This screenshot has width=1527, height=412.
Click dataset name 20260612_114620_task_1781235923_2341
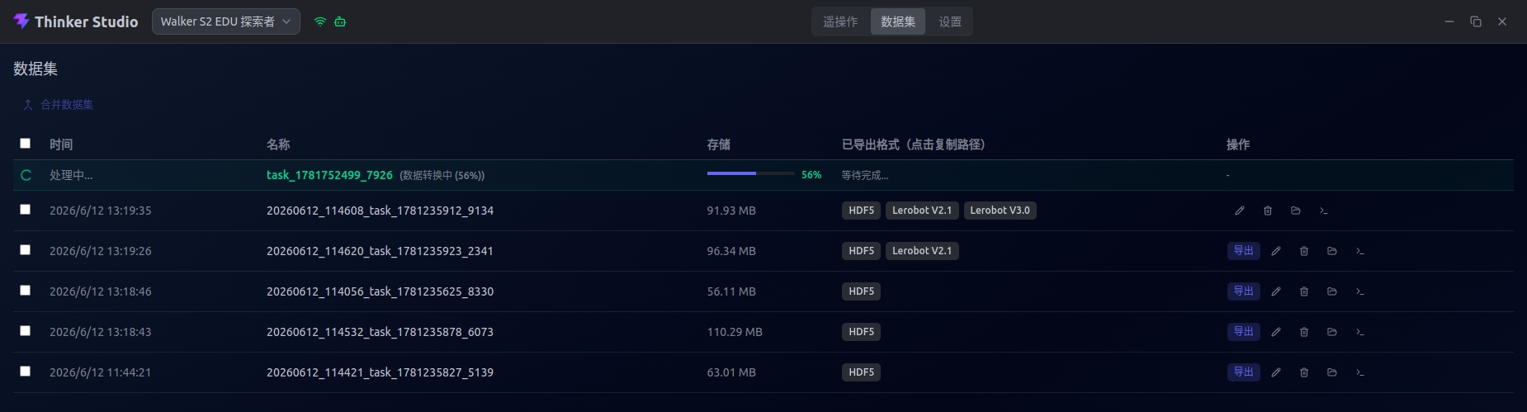click(380, 251)
